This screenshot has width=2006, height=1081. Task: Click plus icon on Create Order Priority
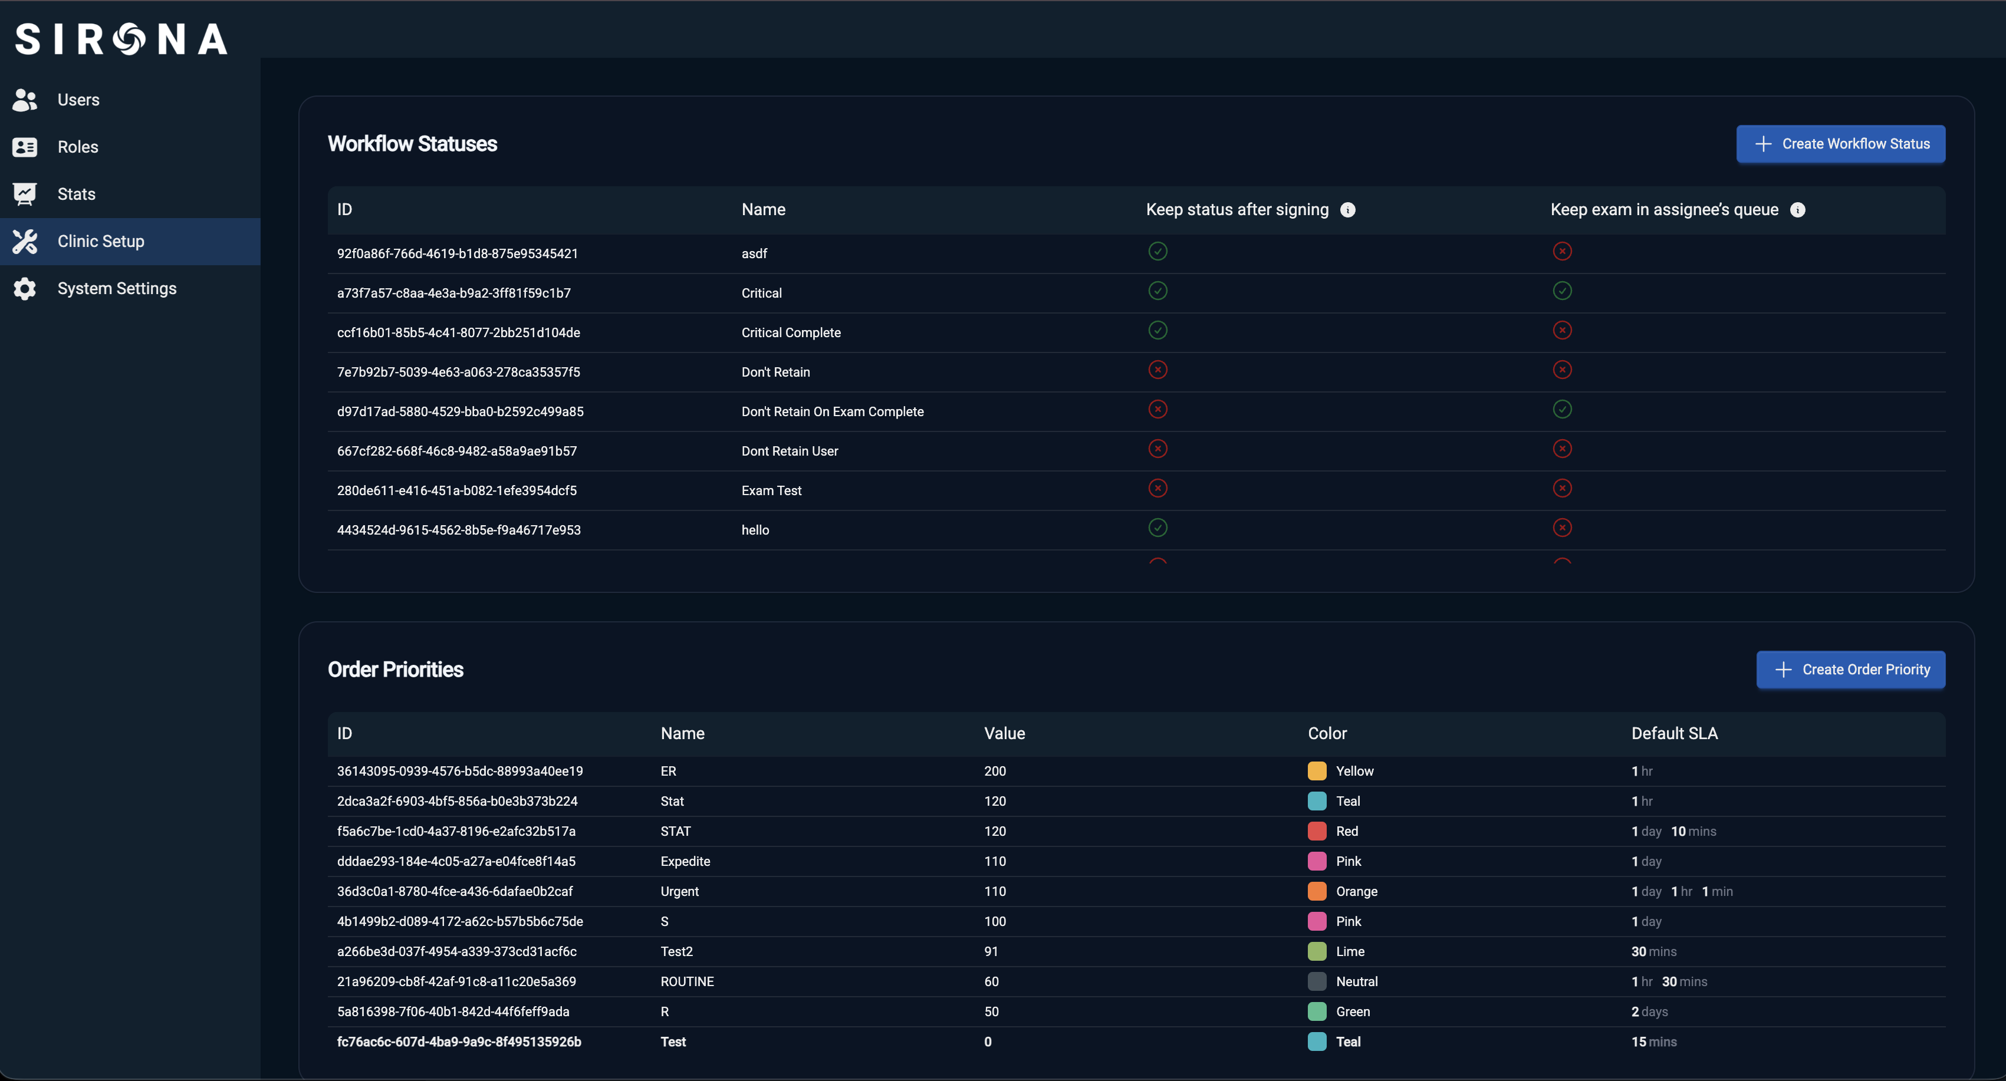point(1784,670)
